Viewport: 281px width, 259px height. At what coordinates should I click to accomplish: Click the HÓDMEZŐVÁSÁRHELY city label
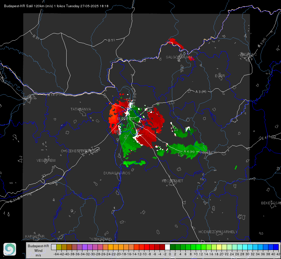[218, 232]
